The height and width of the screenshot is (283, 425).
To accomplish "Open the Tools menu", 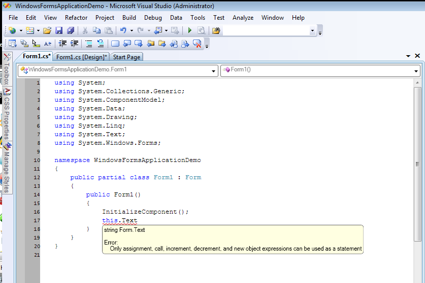I will click(x=198, y=18).
